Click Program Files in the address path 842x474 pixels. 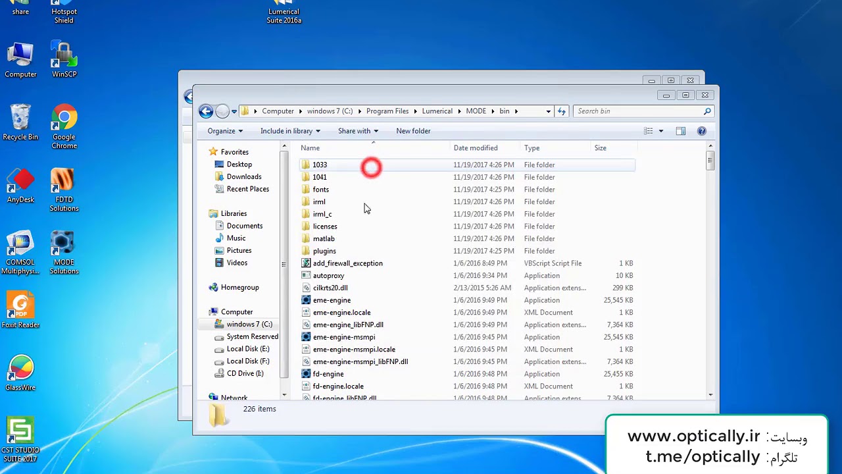pos(387,111)
